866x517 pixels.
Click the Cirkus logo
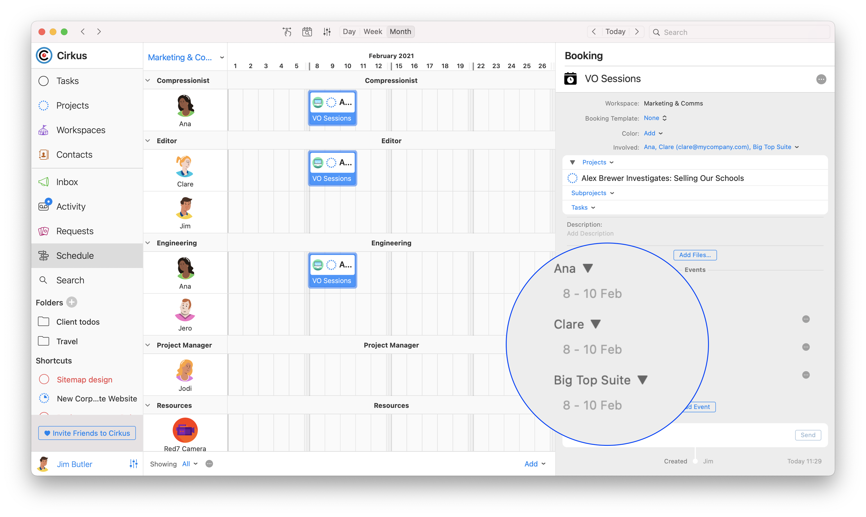pos(44,55)
